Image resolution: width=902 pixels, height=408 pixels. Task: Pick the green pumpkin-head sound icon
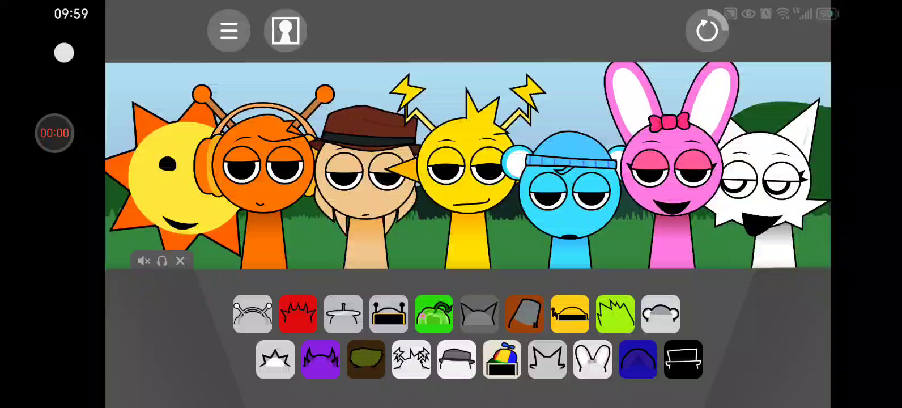(434, 314)
